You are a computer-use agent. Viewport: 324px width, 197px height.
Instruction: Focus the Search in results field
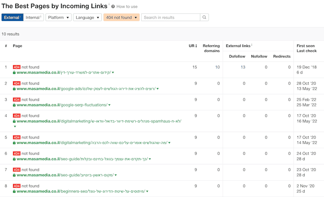(x=170, y=17)
